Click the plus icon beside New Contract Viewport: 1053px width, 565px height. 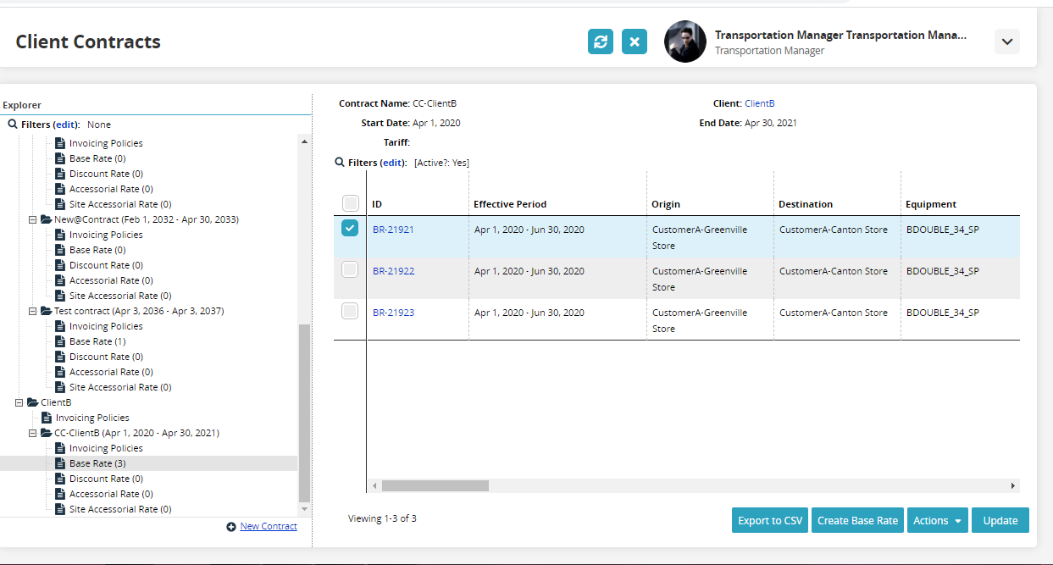coord(231,527)
